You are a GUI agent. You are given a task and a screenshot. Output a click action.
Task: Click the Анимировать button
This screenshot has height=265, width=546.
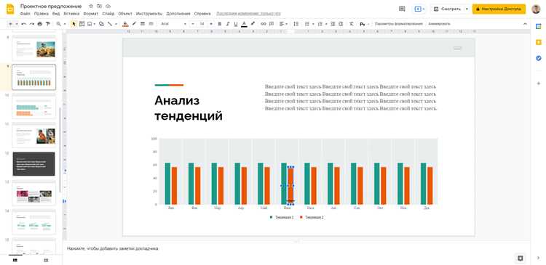coord(439,24)
